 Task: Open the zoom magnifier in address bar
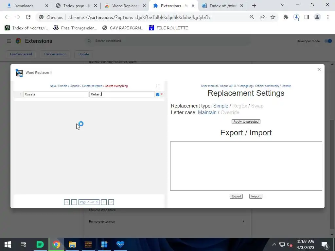[x=252, y=17]
